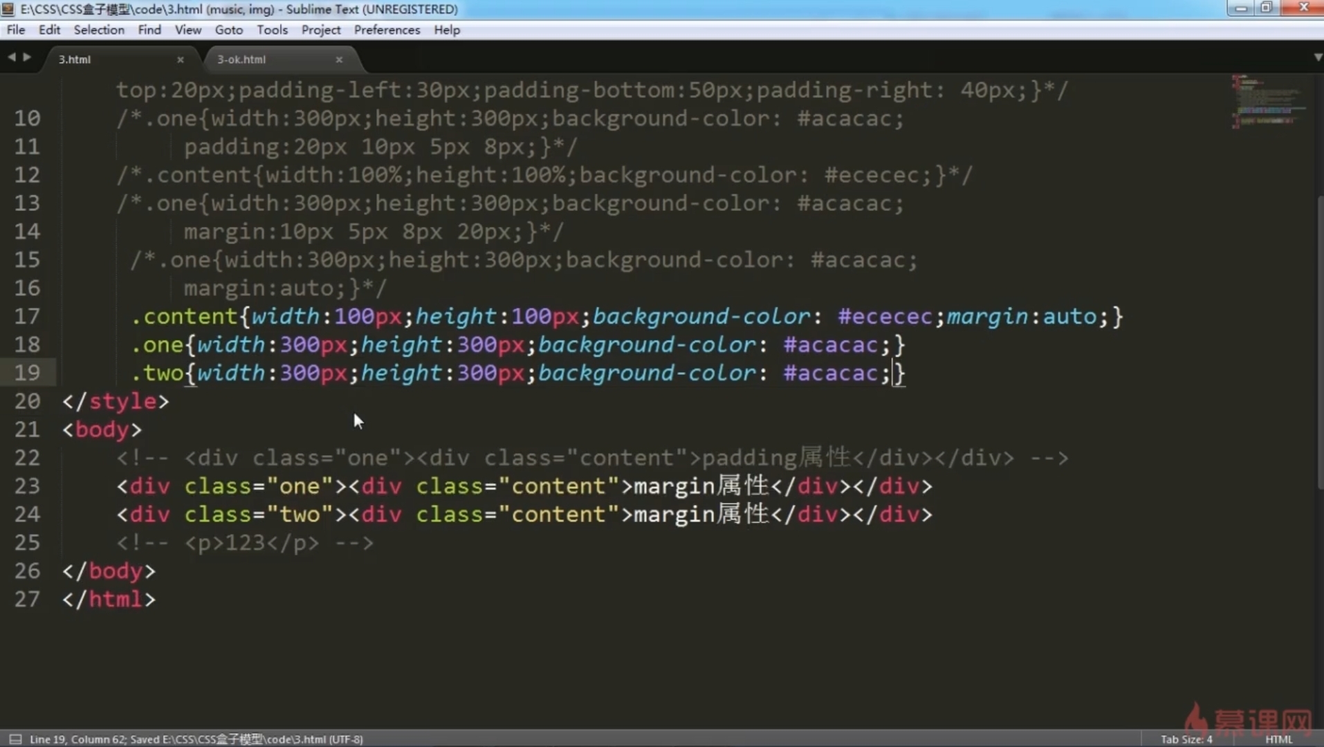Image resolution: width=1324 pixels, height=747 pixels.
Task: Go to previous tab with left arrow
Action: (x=11, y=57)
